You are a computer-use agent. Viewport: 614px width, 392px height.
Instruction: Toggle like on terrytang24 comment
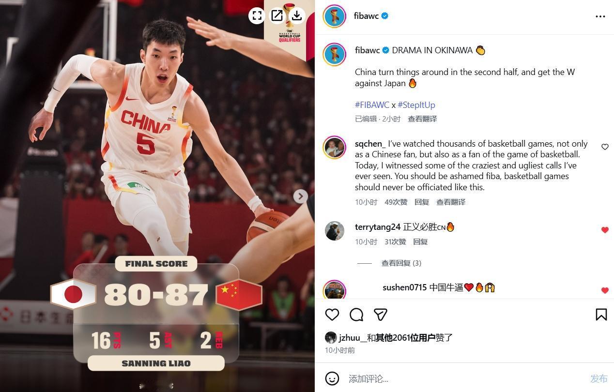point(605,230)
